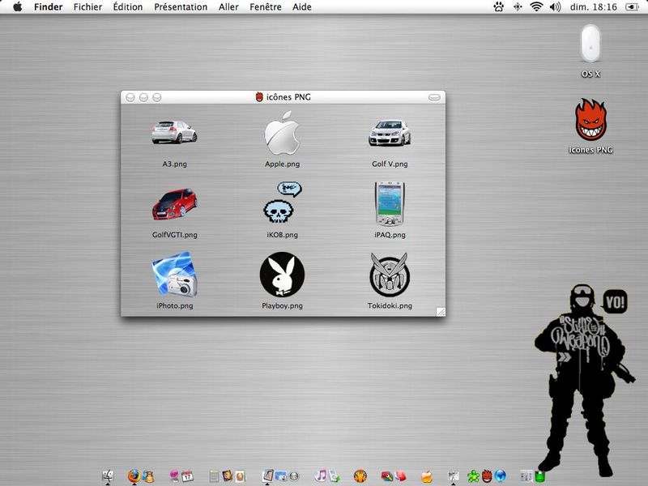Image resolution: width=648 pixels, height=486 pixels.
Task: Close the icônes PNG window
Action: click(130, 97)
